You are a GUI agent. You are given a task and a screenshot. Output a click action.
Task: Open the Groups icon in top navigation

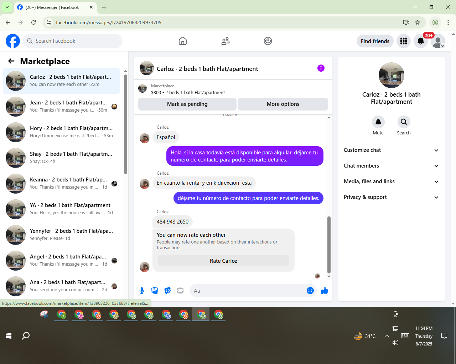click(268, 41)
